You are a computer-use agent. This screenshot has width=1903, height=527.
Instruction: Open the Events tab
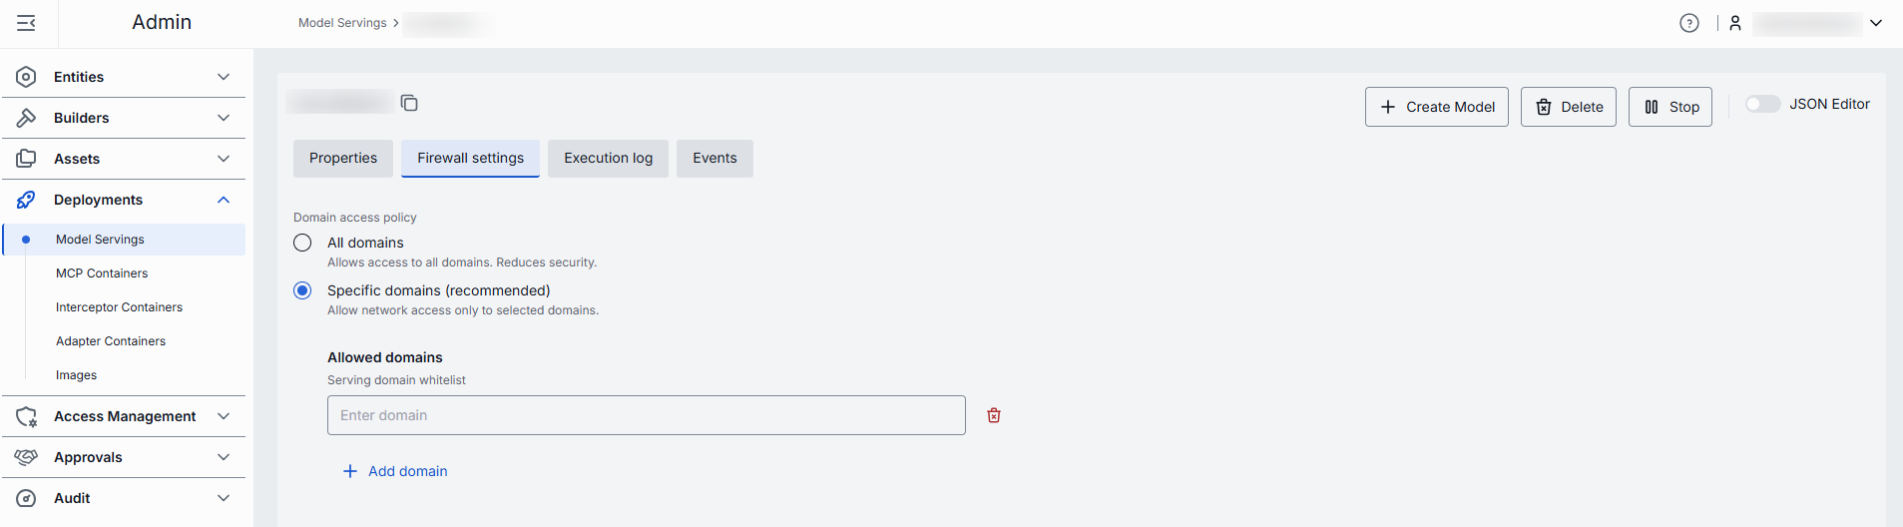pyautogui.click(x=714, y=158)
